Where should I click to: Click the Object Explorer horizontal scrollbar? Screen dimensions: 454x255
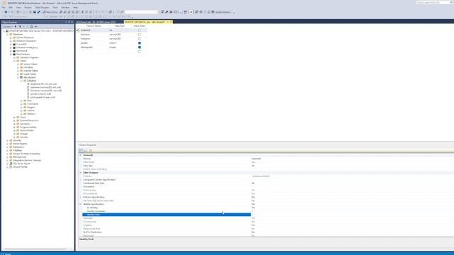[x=35, y=249]
